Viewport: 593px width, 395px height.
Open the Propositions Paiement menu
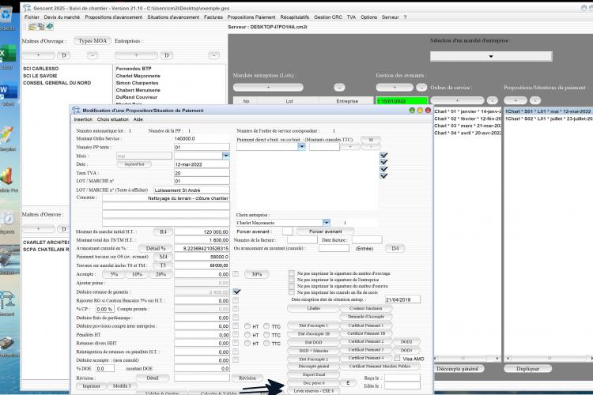point(251,17)
